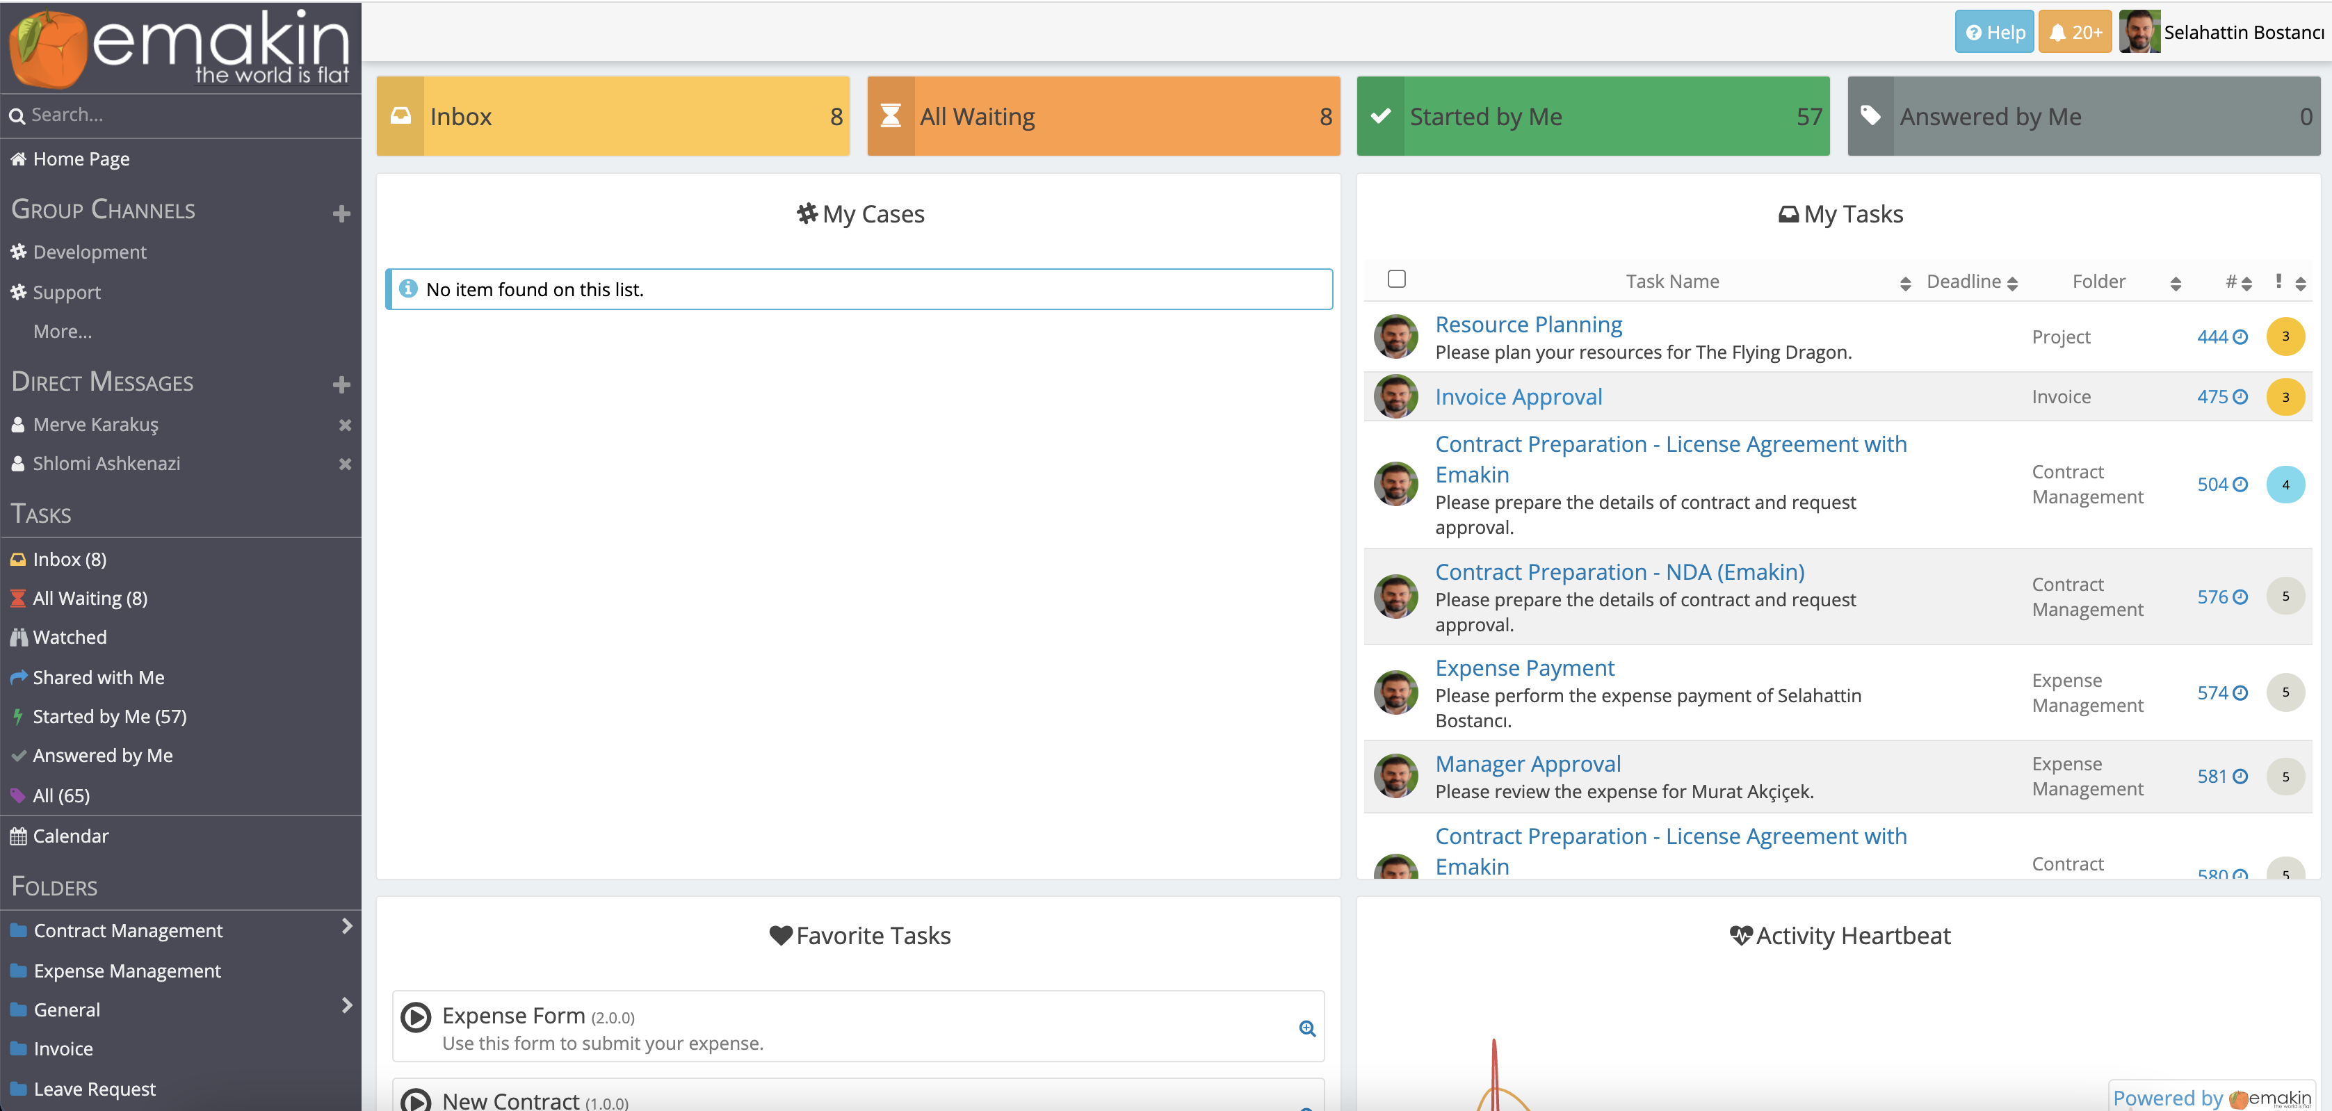
Task: Click the play icon for Expense Form
Action: [416, 1017]
